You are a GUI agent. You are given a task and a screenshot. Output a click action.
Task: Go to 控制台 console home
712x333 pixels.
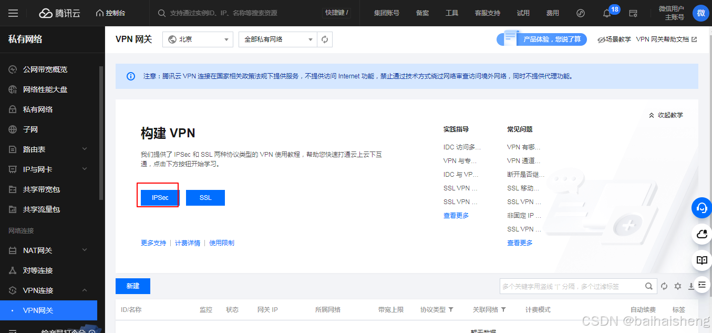(x=111, y=13)
